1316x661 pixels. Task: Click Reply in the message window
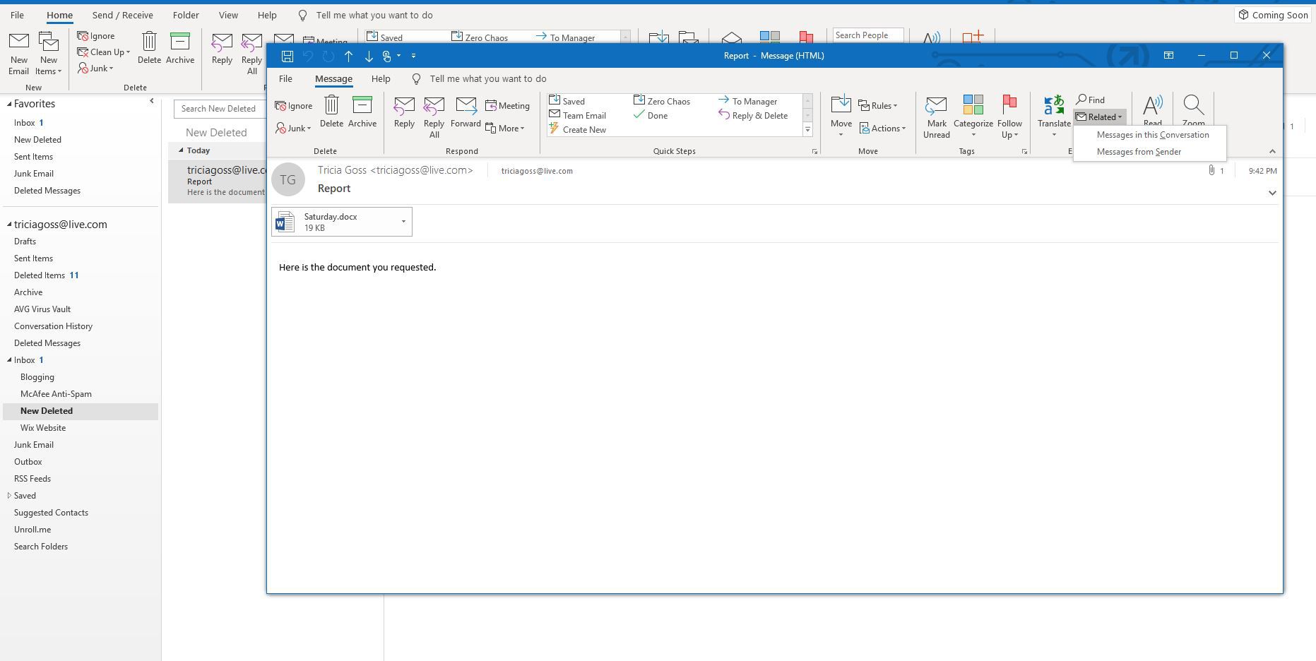coord(404,112)
